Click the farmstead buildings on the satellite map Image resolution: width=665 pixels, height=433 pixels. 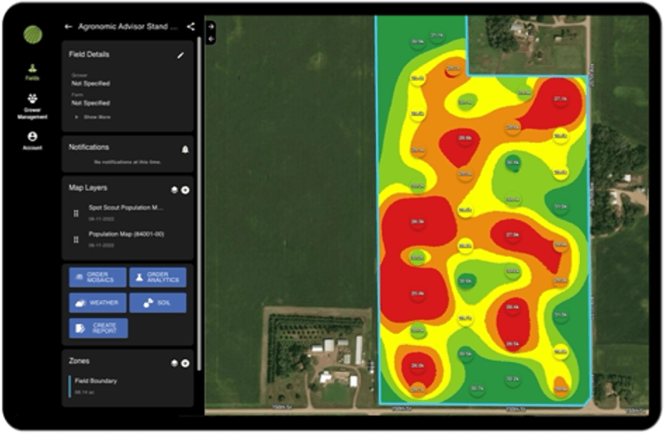tap(337, 361)
